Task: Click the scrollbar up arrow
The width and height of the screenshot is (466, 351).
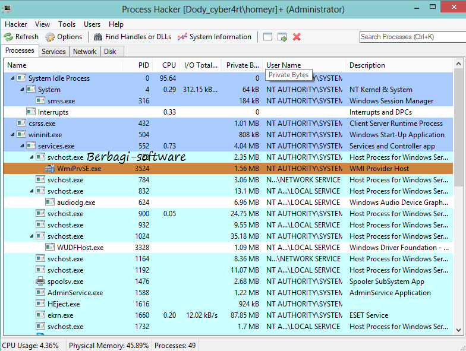Action: [x=458, y=64]
